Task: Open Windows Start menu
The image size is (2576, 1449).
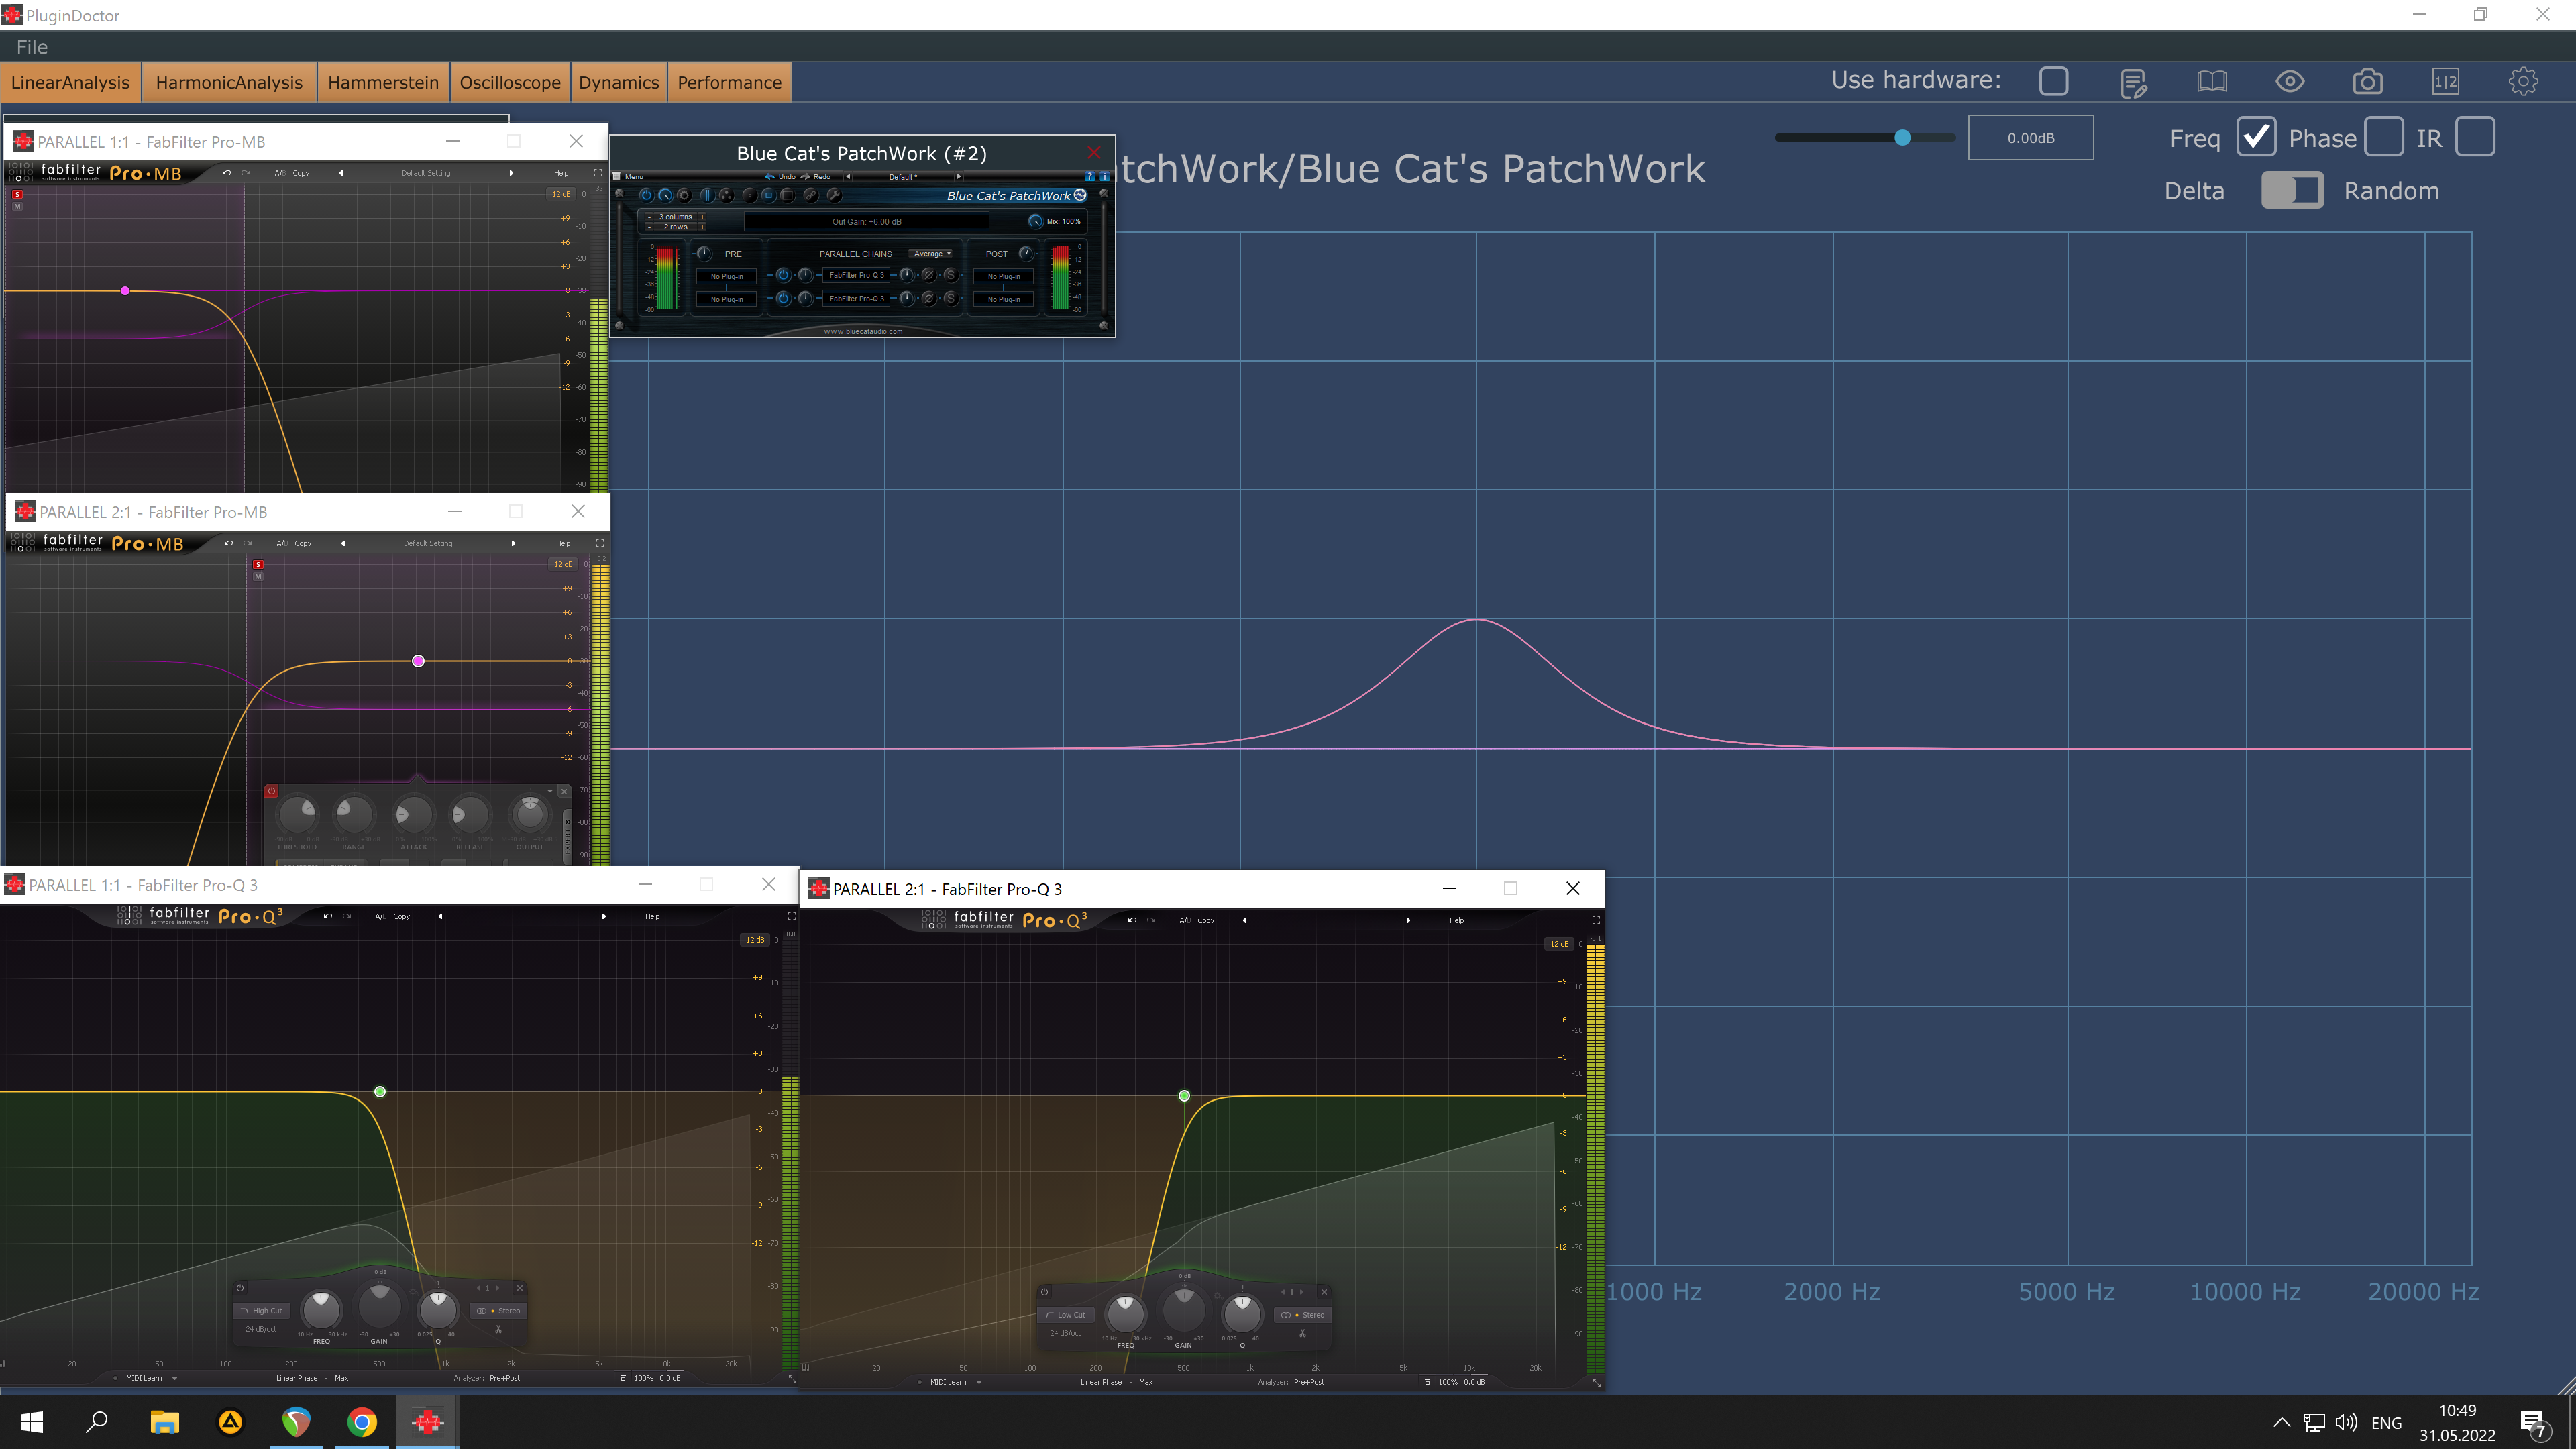Action: [32, 1422]
